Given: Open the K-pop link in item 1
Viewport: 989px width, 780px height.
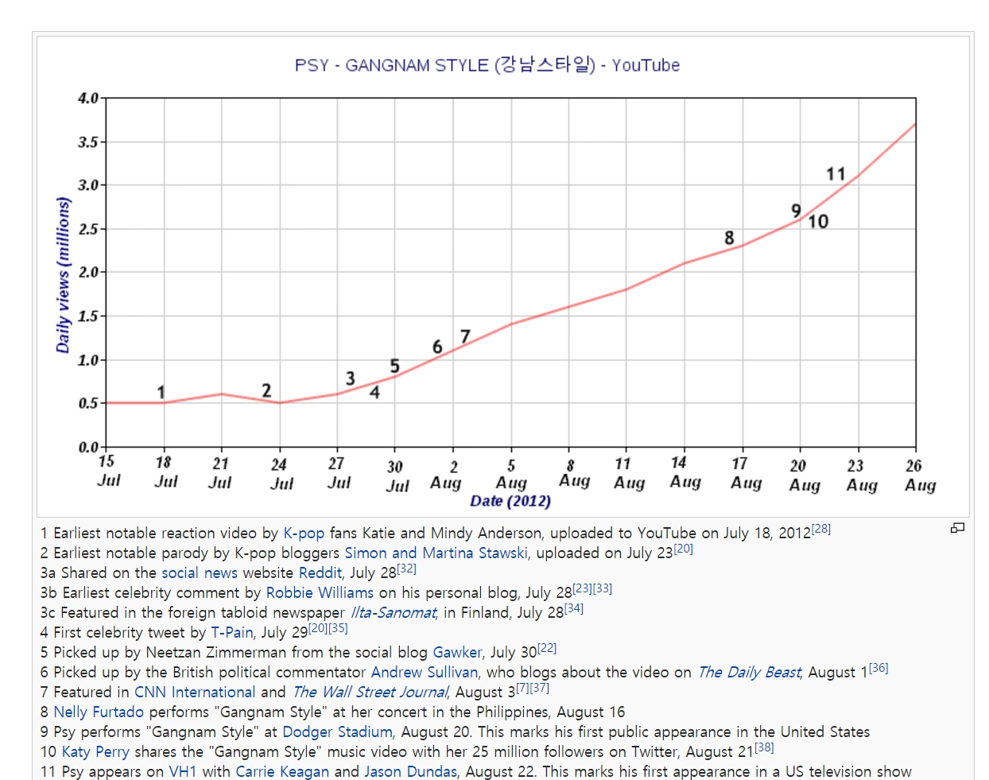Looking at the screenshot, I should pyautogui.click(x=304, y=533).
